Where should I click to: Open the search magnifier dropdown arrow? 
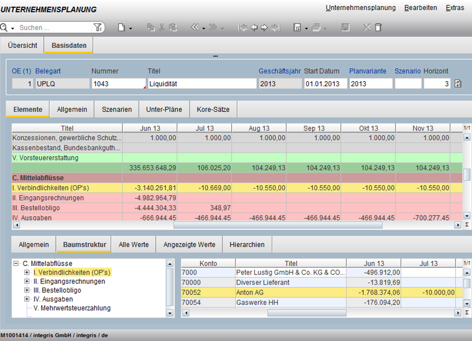coord(13,28)
